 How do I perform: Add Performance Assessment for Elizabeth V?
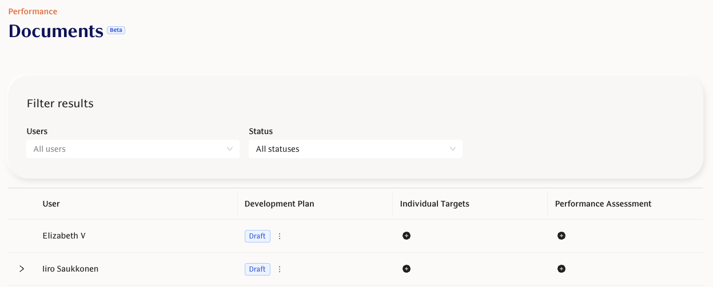561,236
